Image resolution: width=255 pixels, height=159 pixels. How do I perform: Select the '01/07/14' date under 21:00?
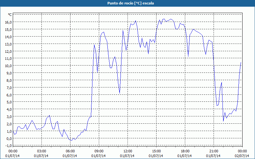213,156
